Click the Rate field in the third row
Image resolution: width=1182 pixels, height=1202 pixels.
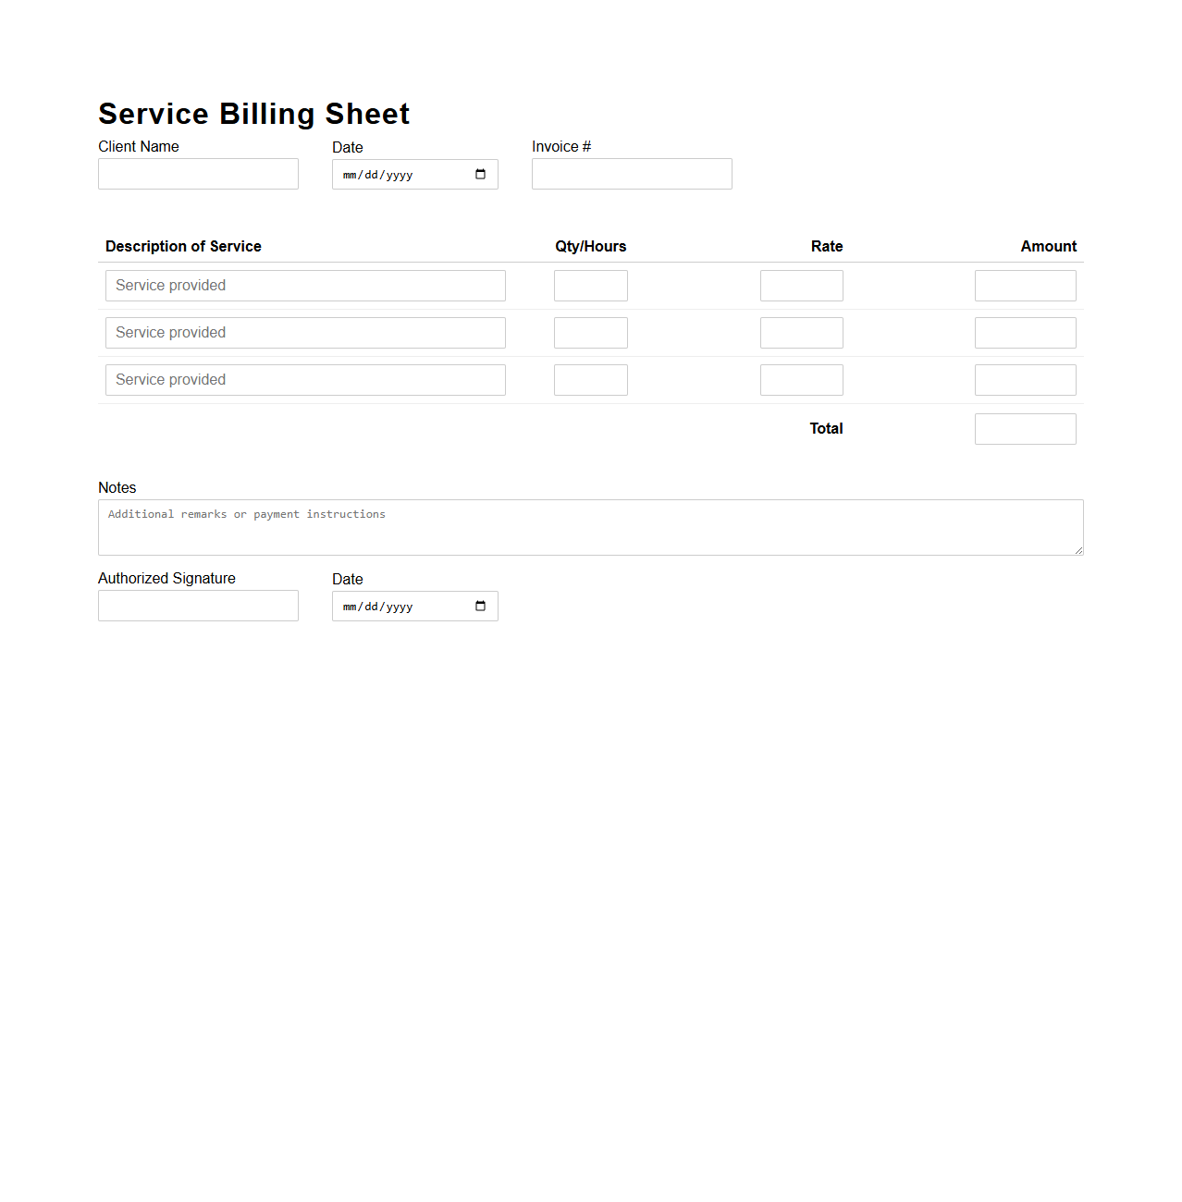(x=801, y=379)
